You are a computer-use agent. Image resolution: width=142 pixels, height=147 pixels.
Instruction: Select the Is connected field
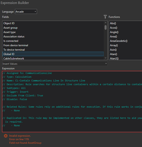(x=53, y=41)
